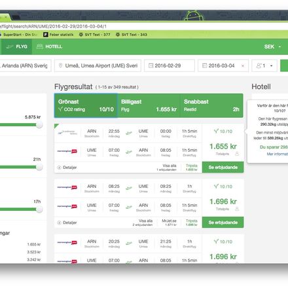Click plane icon on the 22:55 flight row

[x=129, y=133]
